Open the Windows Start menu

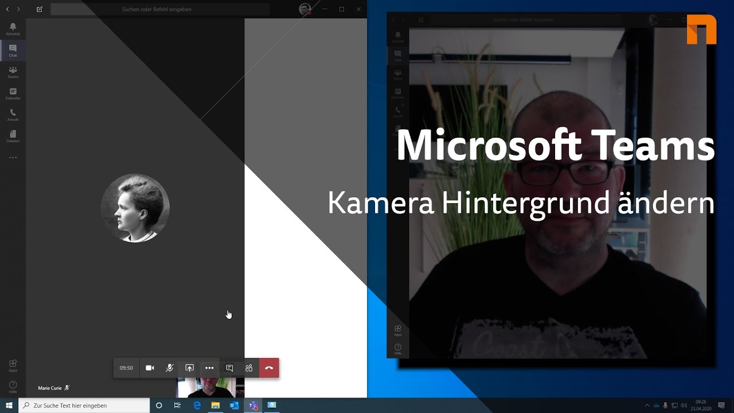(9, 406)
